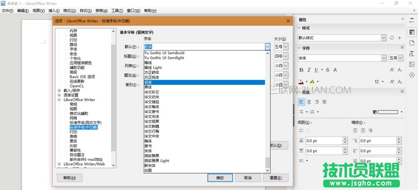The image size is (418, 190).
Task: Click the character spacing icon
Action: (377, 82)
